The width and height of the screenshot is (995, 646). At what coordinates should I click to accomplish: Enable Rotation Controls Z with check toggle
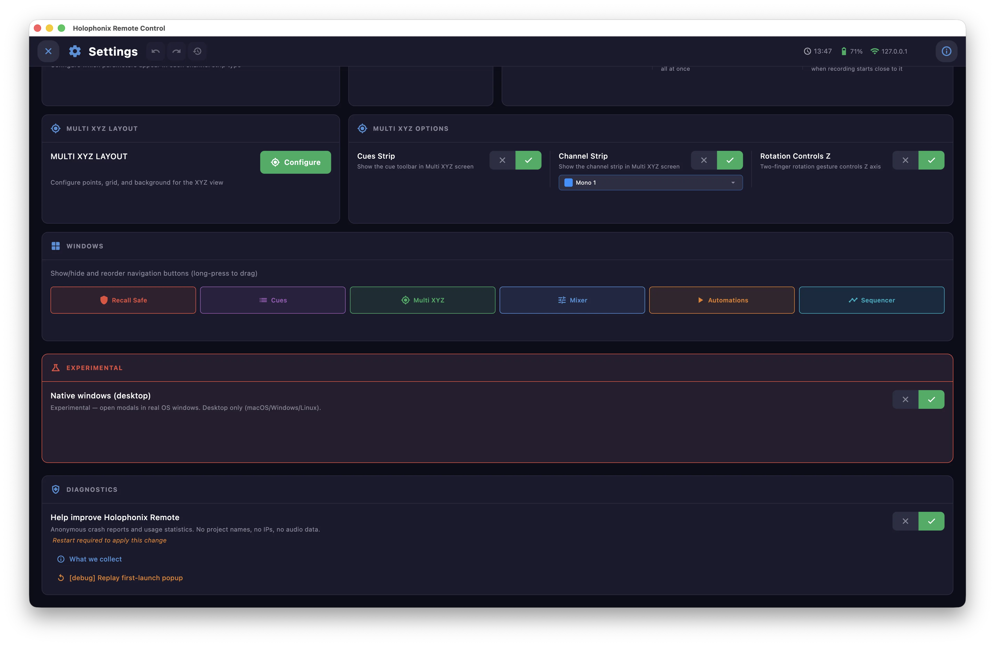point(931,160)
